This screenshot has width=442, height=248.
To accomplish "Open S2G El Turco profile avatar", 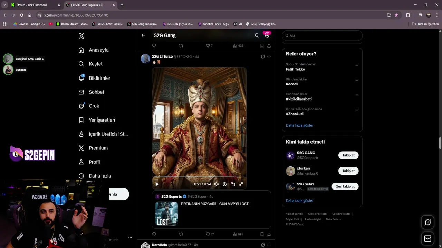I will [x=145, y=59].
